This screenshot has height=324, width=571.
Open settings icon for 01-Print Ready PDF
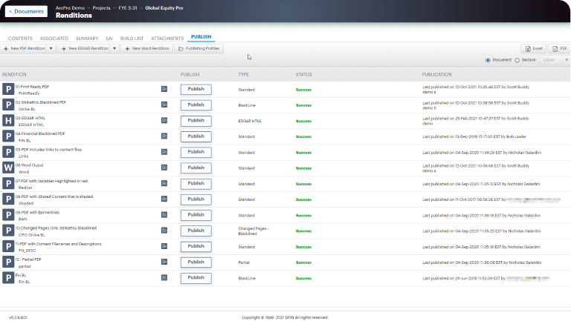pos(164,89)
